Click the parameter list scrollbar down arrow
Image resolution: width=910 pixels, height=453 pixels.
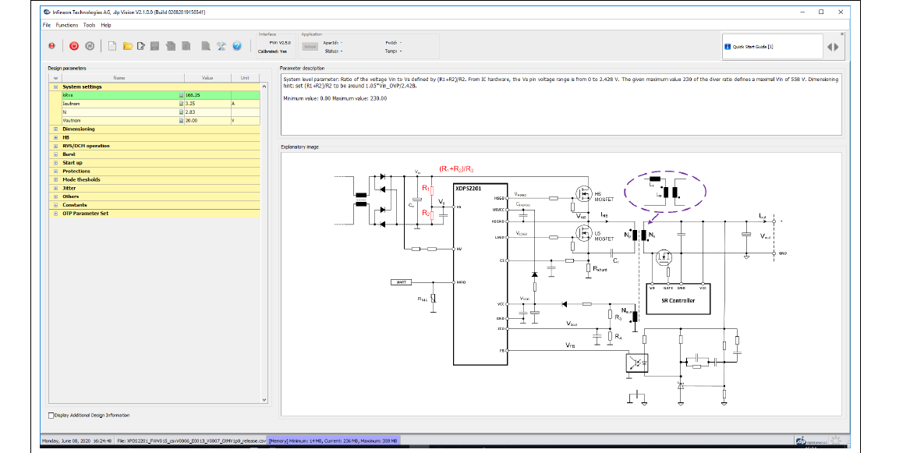(264, 400)
